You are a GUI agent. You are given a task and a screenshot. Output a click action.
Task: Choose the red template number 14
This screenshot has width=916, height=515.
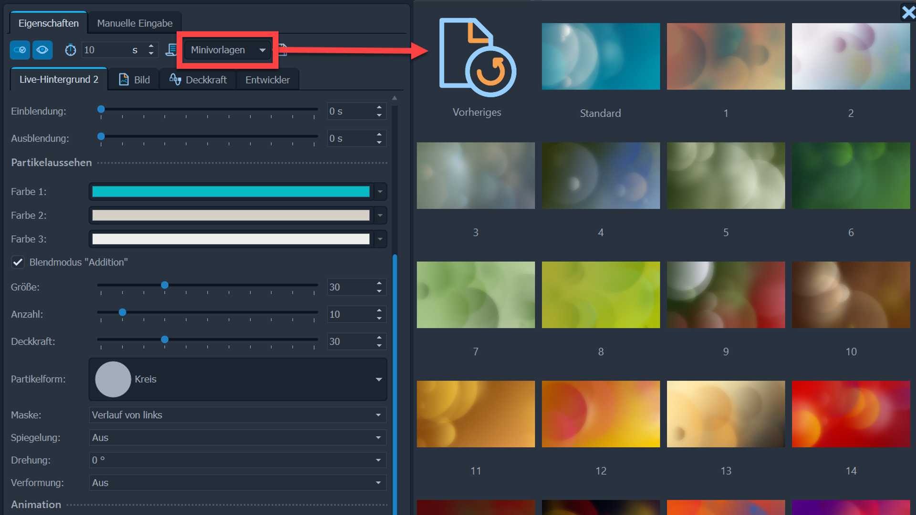point(851,414)
